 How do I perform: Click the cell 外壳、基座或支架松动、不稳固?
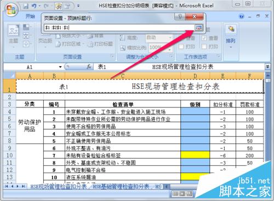(123, 163)
